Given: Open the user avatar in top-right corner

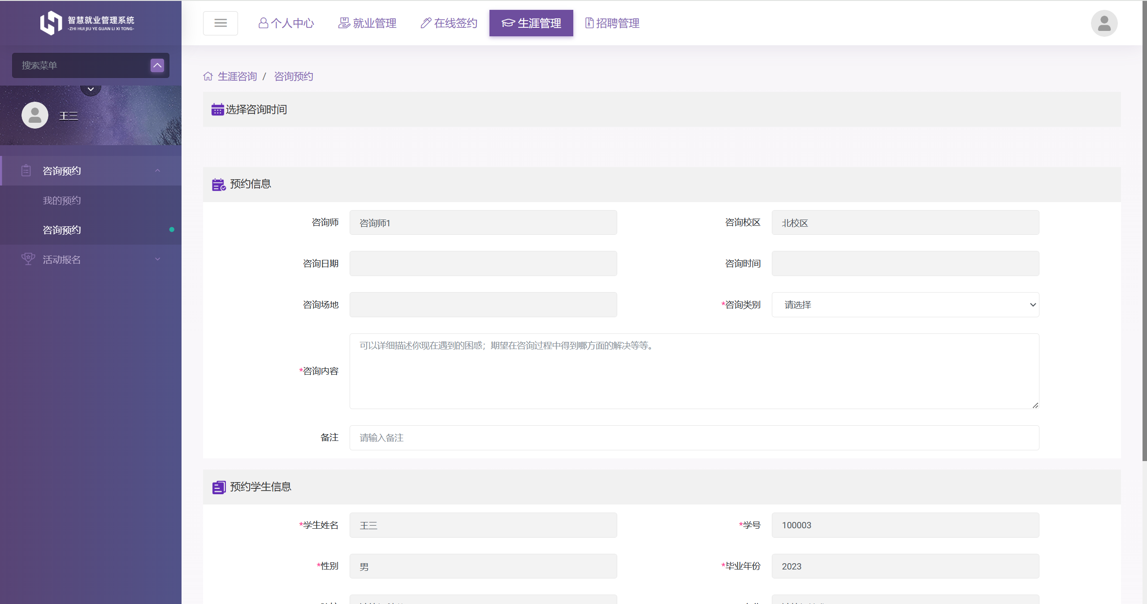Looking at the screenshot, I should tap(1104, 23).
